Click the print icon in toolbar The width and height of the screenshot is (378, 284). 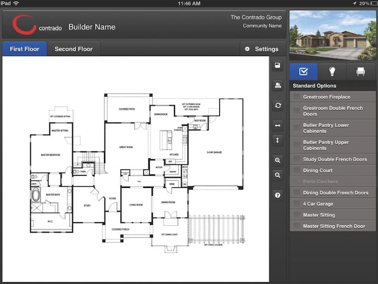point(277,86)
